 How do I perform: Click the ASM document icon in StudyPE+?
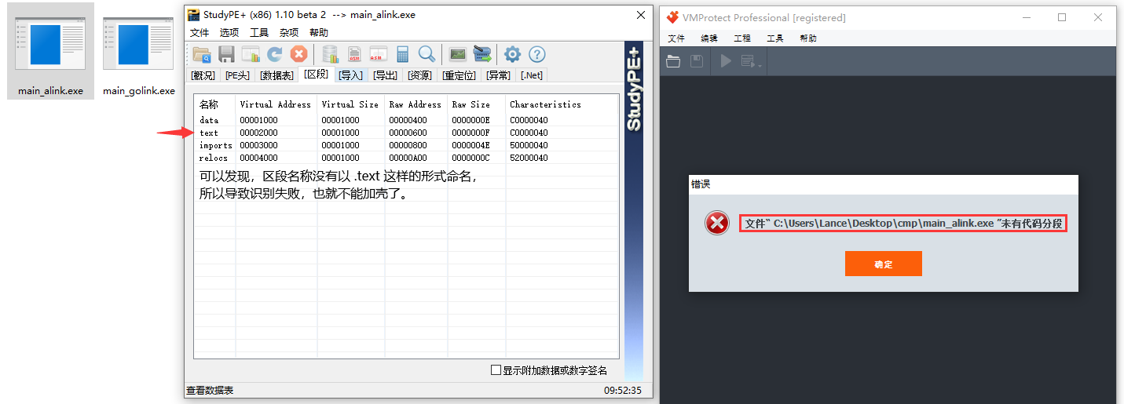coord(354,54)
